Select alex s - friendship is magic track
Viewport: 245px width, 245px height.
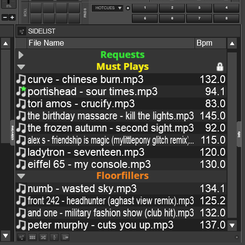coord(121,140)
